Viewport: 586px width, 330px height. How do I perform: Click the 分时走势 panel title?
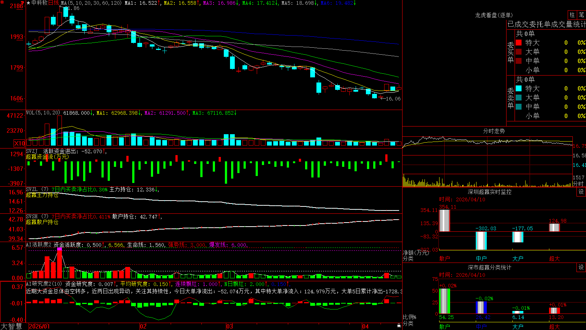click(x=494, y=131)
